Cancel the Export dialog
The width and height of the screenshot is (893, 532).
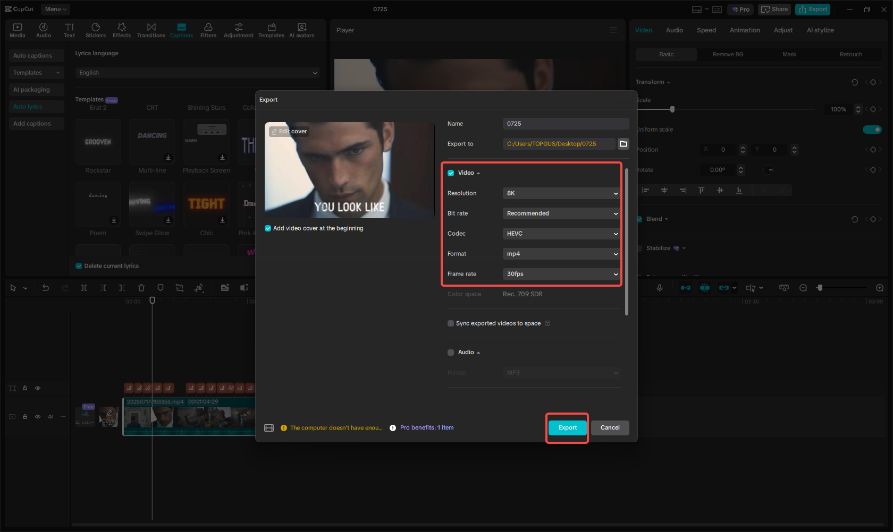click(610, 428)
